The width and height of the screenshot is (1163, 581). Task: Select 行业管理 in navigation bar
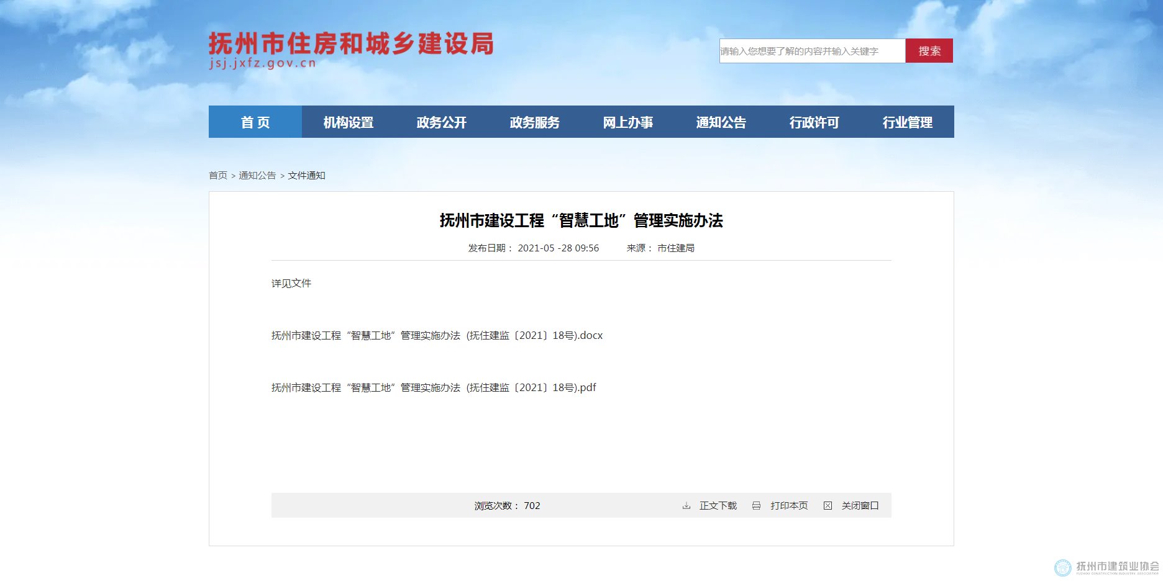(908, 122)
